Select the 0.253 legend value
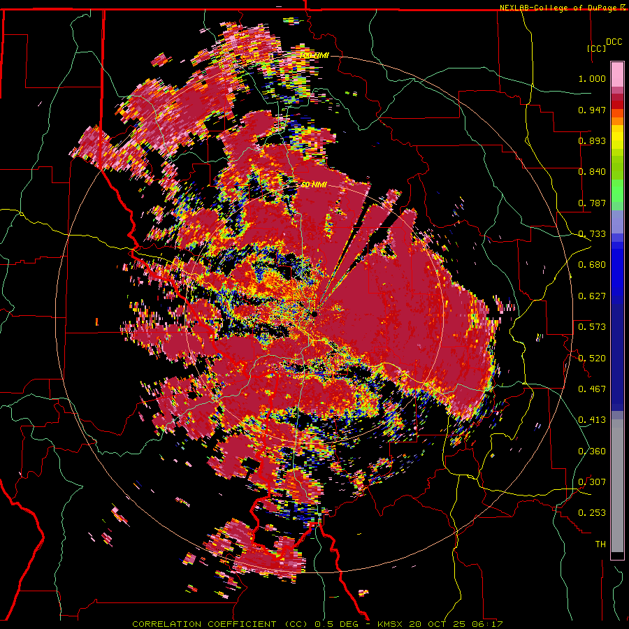629x629 pixels. pyautogui.click(x=592, y=513)
